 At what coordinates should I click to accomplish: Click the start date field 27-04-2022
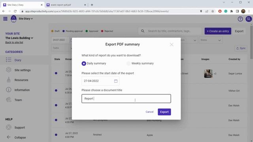(x=100, y=81)
